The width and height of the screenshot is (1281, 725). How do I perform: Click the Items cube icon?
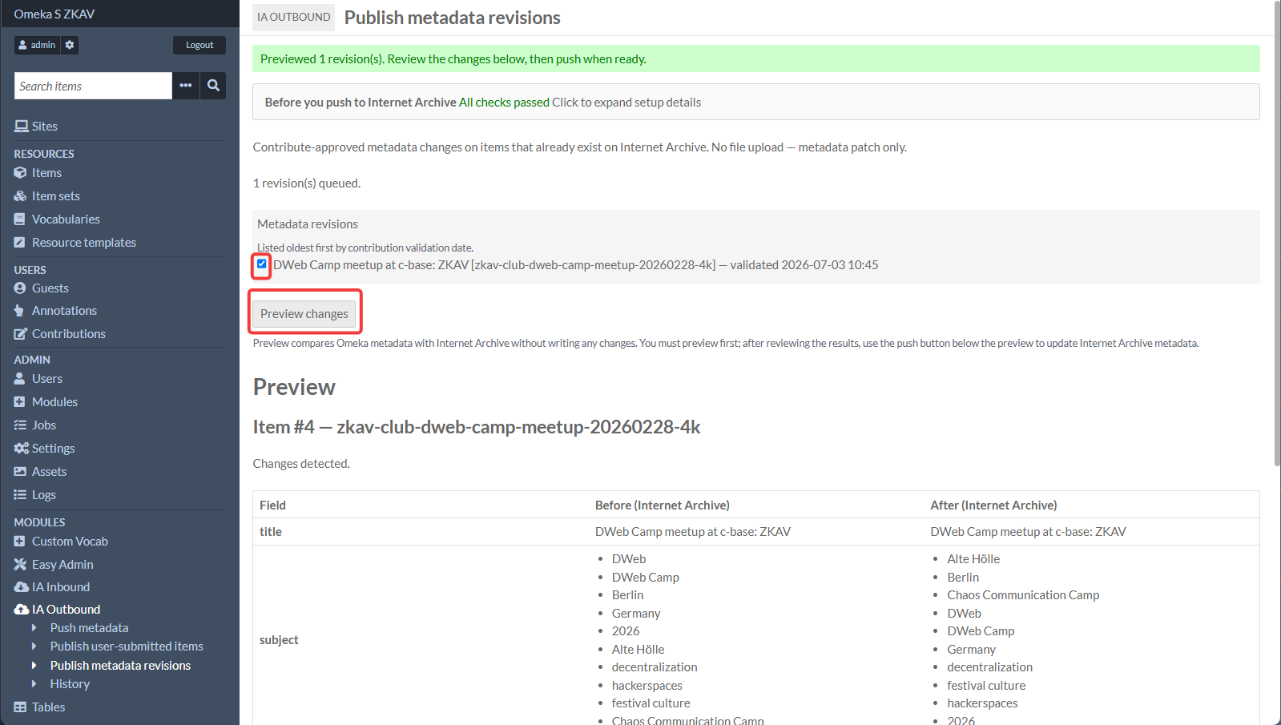[21, 172]
